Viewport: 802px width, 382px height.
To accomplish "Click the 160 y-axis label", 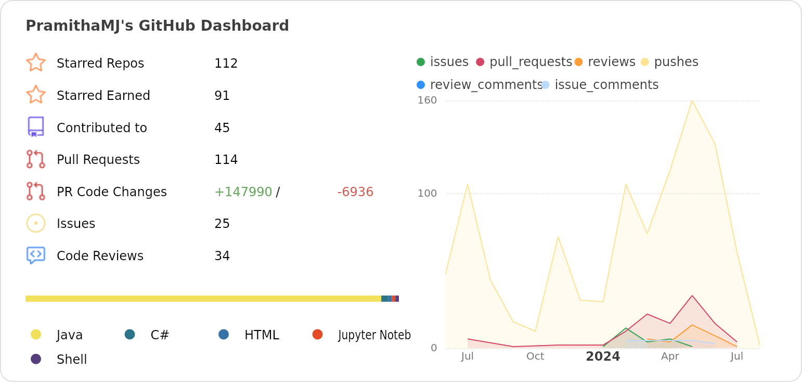I will pos(427,100).
